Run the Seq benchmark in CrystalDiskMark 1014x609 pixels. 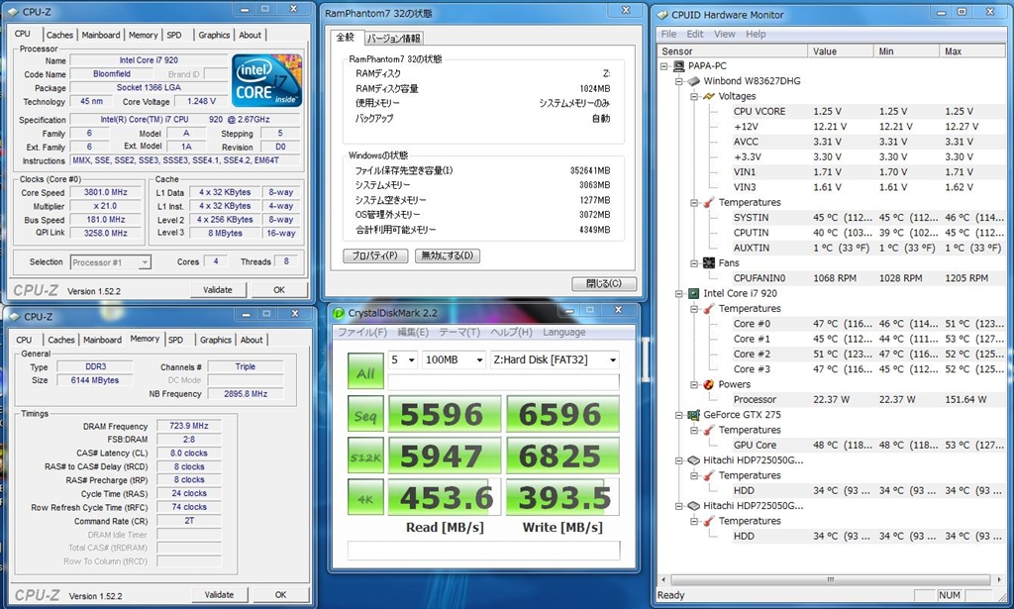(x=365, y=414)
